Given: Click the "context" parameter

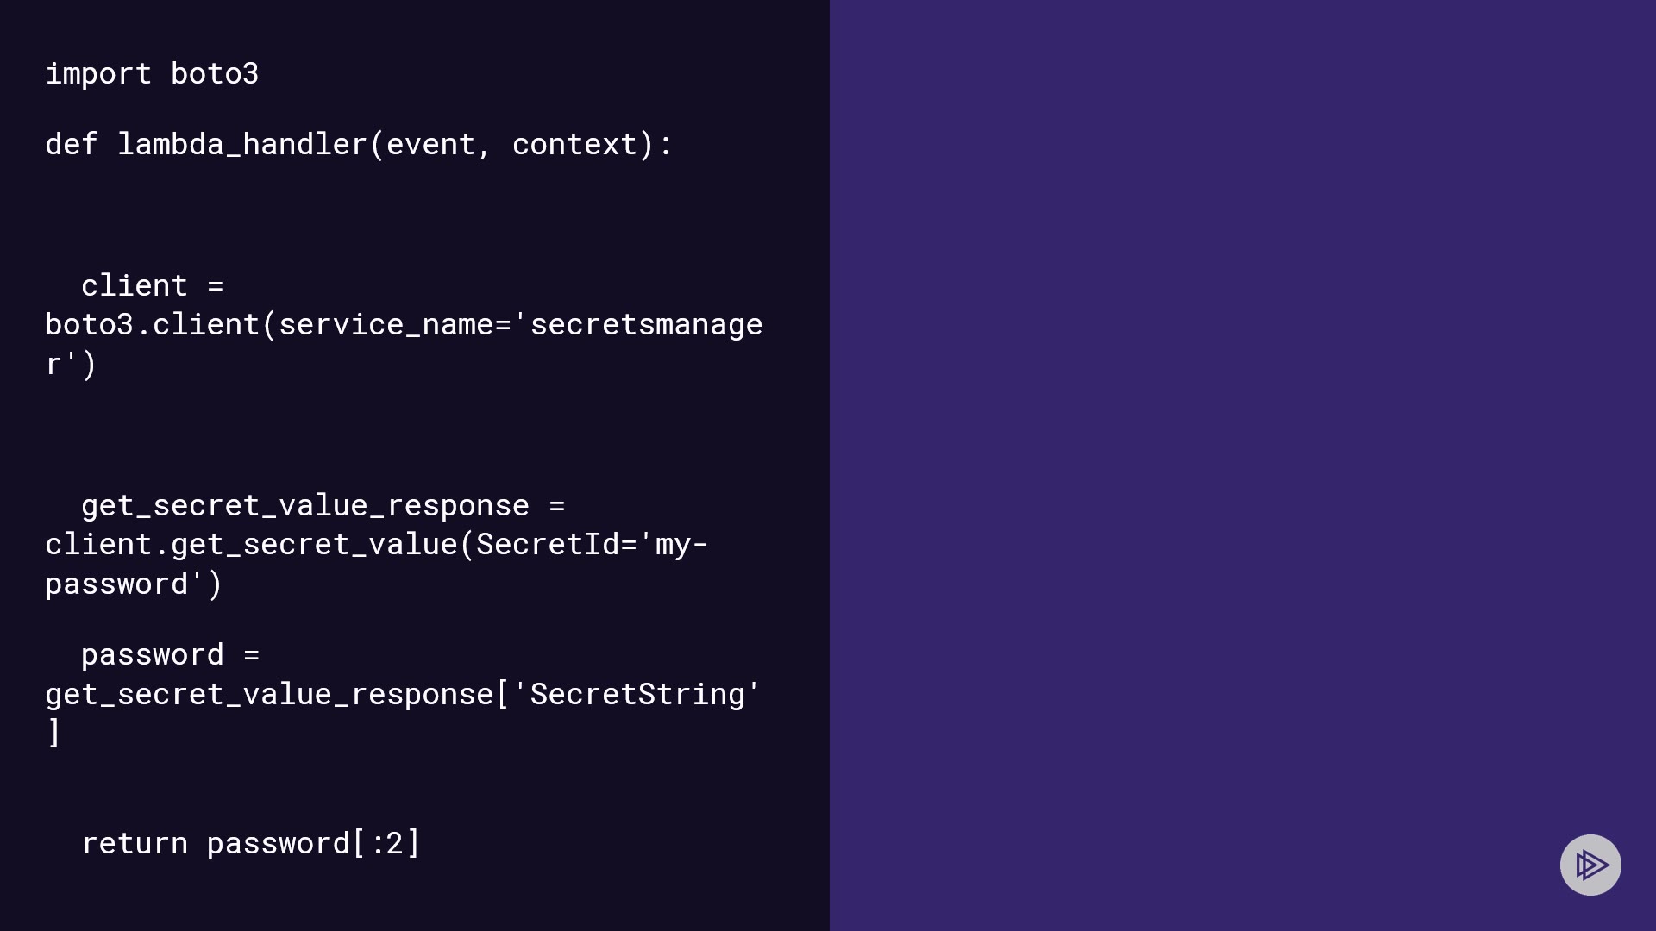Looking at the screenshot, I should point(574,145).
